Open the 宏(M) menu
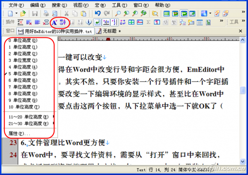 coord(100,5)
